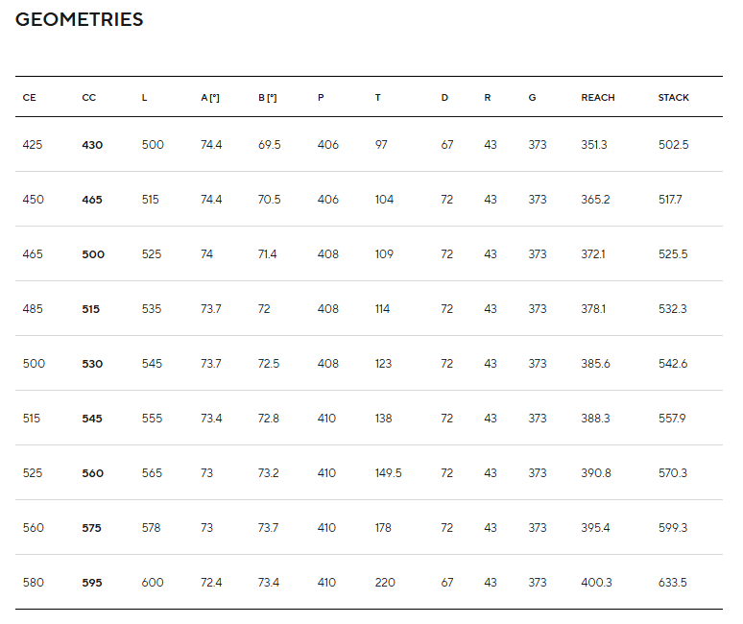Click the B [°] column header
743x624 pixels.
coord(268,98)
